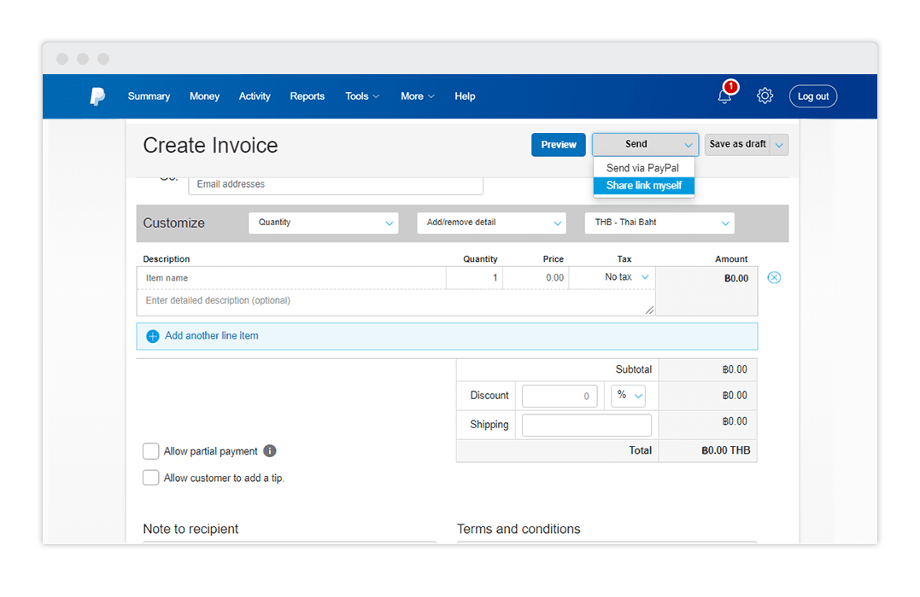Screen dimensions: 920x597
Task: Click the plus icon to add a line item
Action: coord(153,336)
